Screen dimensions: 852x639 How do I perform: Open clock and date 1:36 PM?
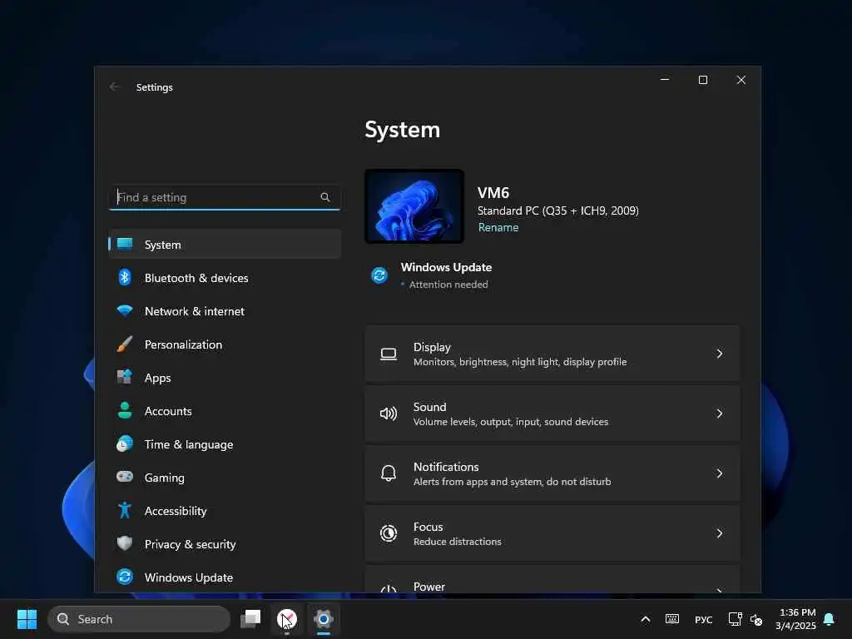[x=795, y=619]
